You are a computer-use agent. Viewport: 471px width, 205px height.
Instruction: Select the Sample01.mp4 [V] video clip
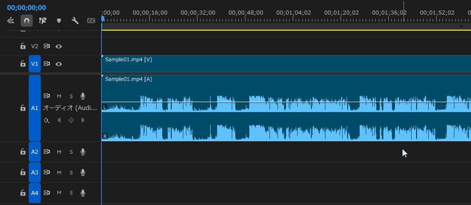(286, 63)
